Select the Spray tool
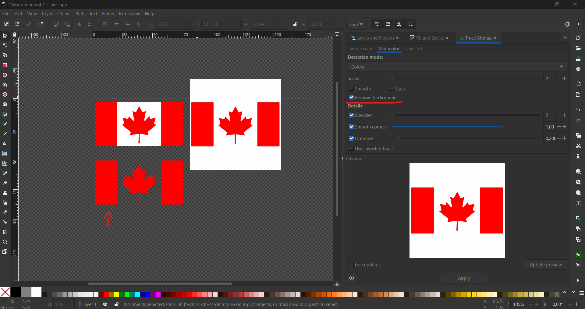This screenshot has height=309, width=585. pos(5,202)
